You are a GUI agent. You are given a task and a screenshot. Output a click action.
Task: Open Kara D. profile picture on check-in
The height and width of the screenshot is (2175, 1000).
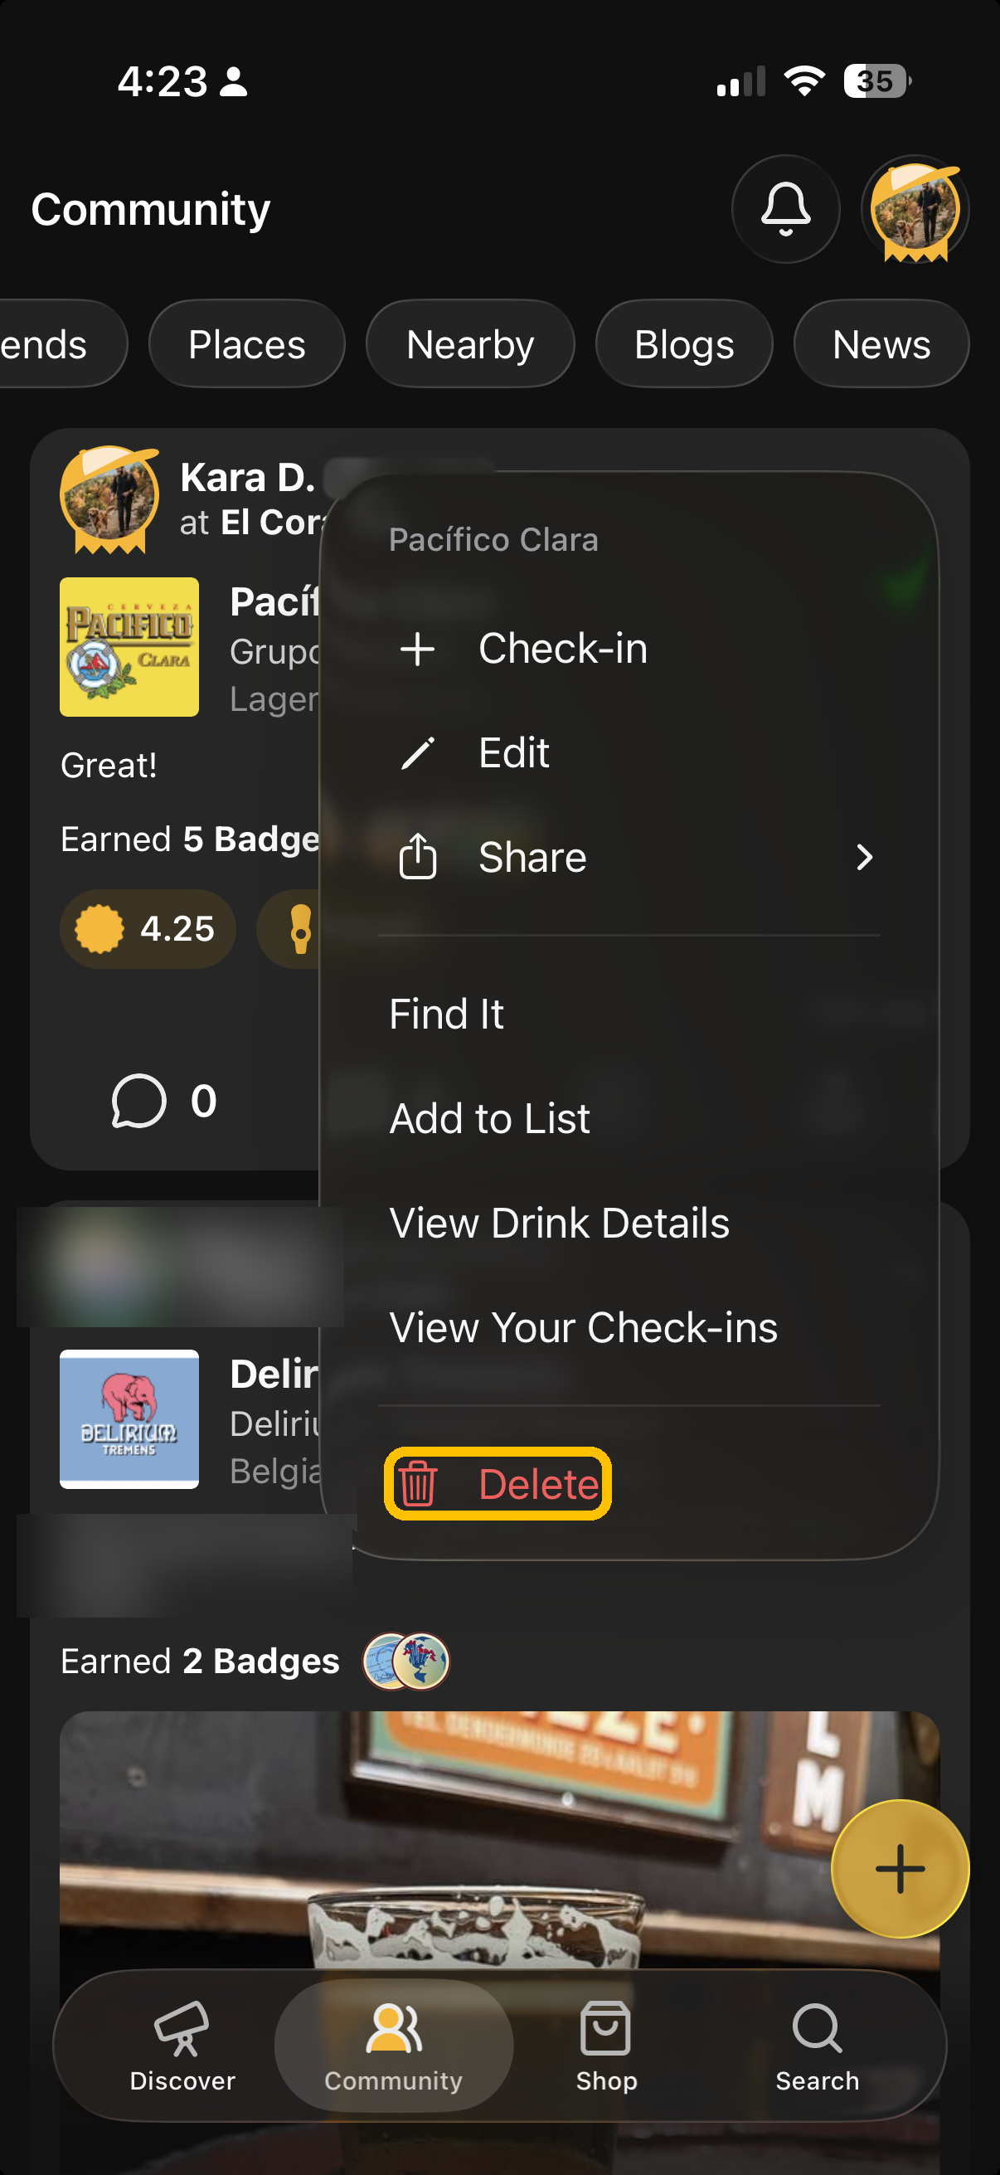tap(109, 500)
